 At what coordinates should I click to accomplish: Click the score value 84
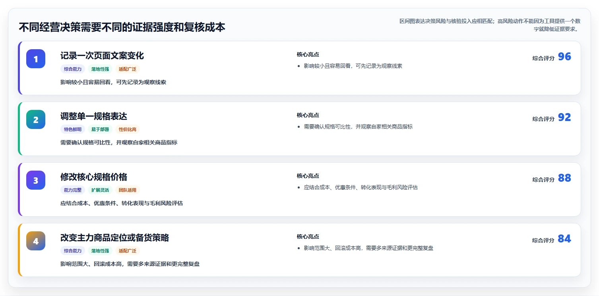(564, 239)
